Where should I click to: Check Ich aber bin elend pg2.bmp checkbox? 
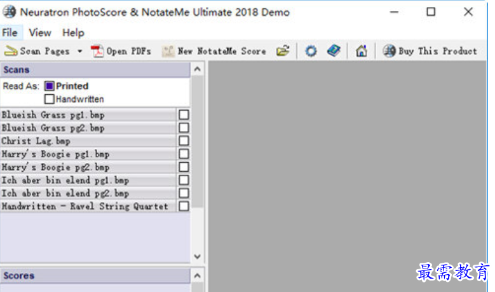click(184, 193)
